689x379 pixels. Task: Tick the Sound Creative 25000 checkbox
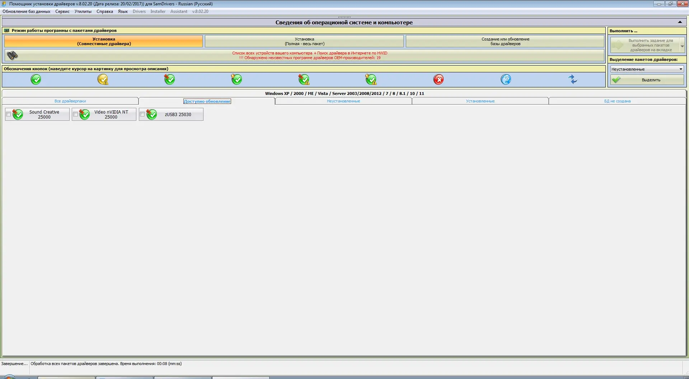[x=8, y=114]
